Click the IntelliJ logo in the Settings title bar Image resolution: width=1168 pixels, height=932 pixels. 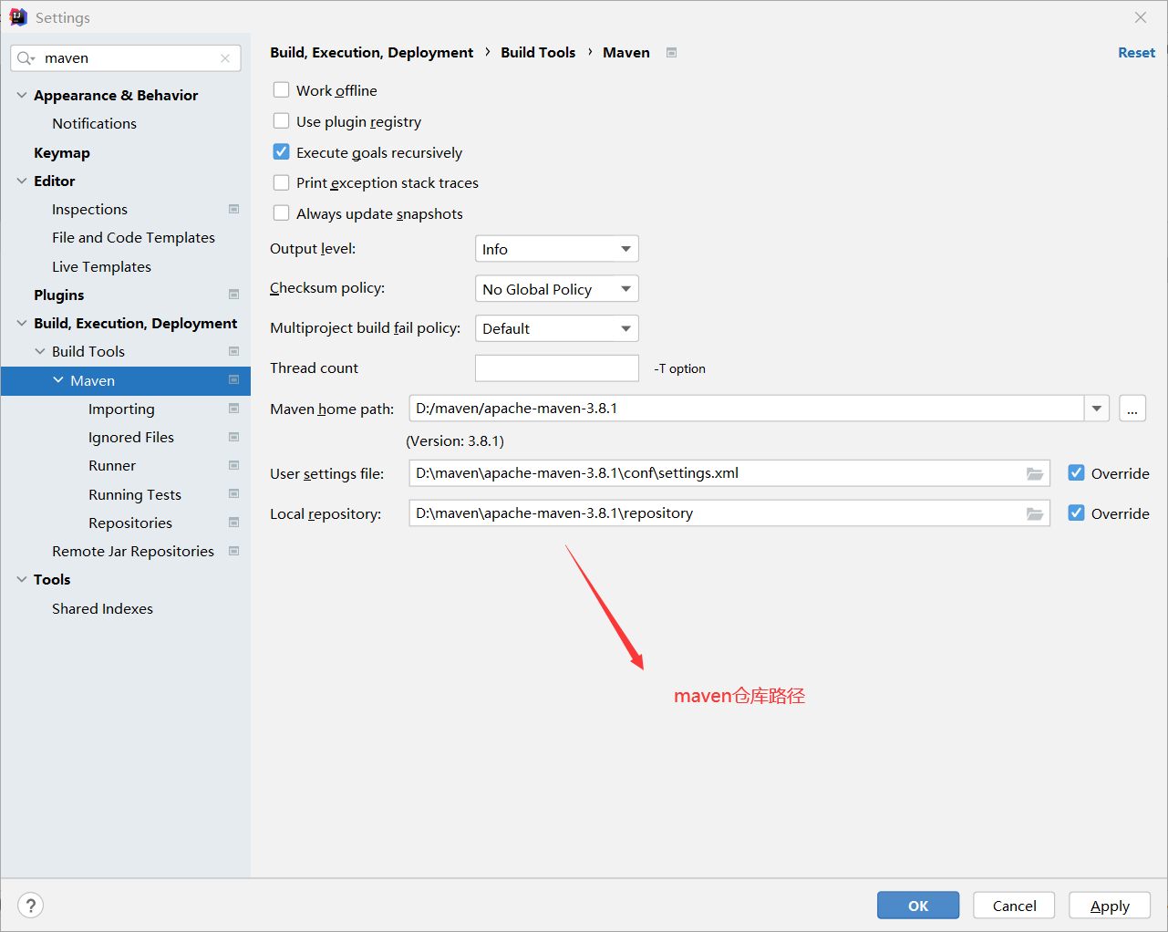tap(17, 17)
